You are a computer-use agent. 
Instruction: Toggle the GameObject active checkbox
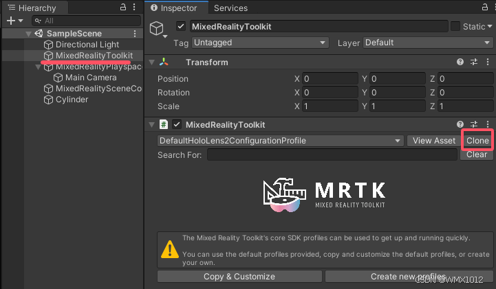[181, 26]
